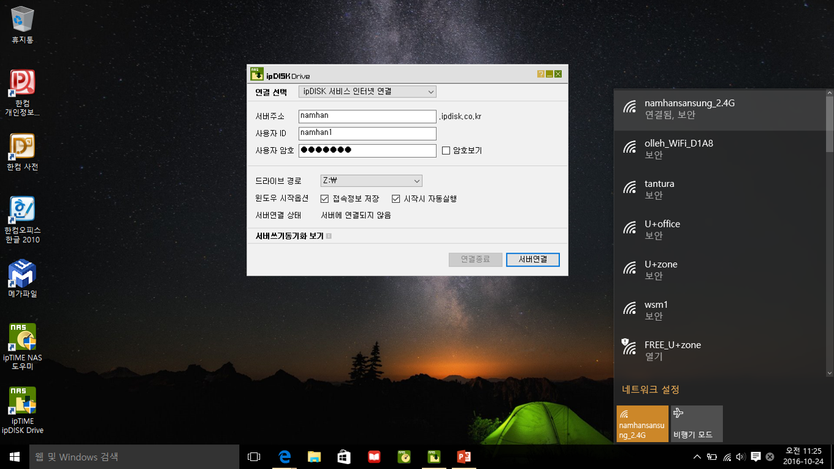Click the Task View taskbar icon

[x=254, y=457]
